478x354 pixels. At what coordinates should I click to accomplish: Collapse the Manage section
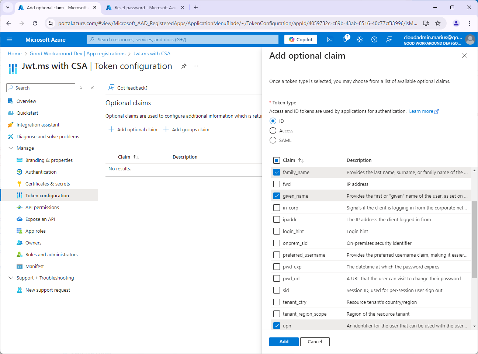click(x=11, y=148)
